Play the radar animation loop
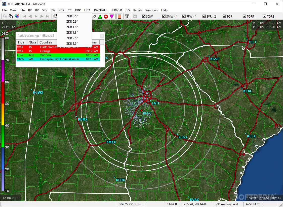283x207 pixels. click(36, 16)
